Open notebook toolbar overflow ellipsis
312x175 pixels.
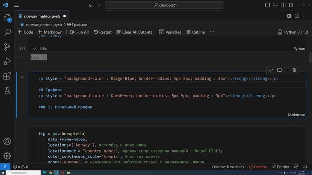[212, 32]
